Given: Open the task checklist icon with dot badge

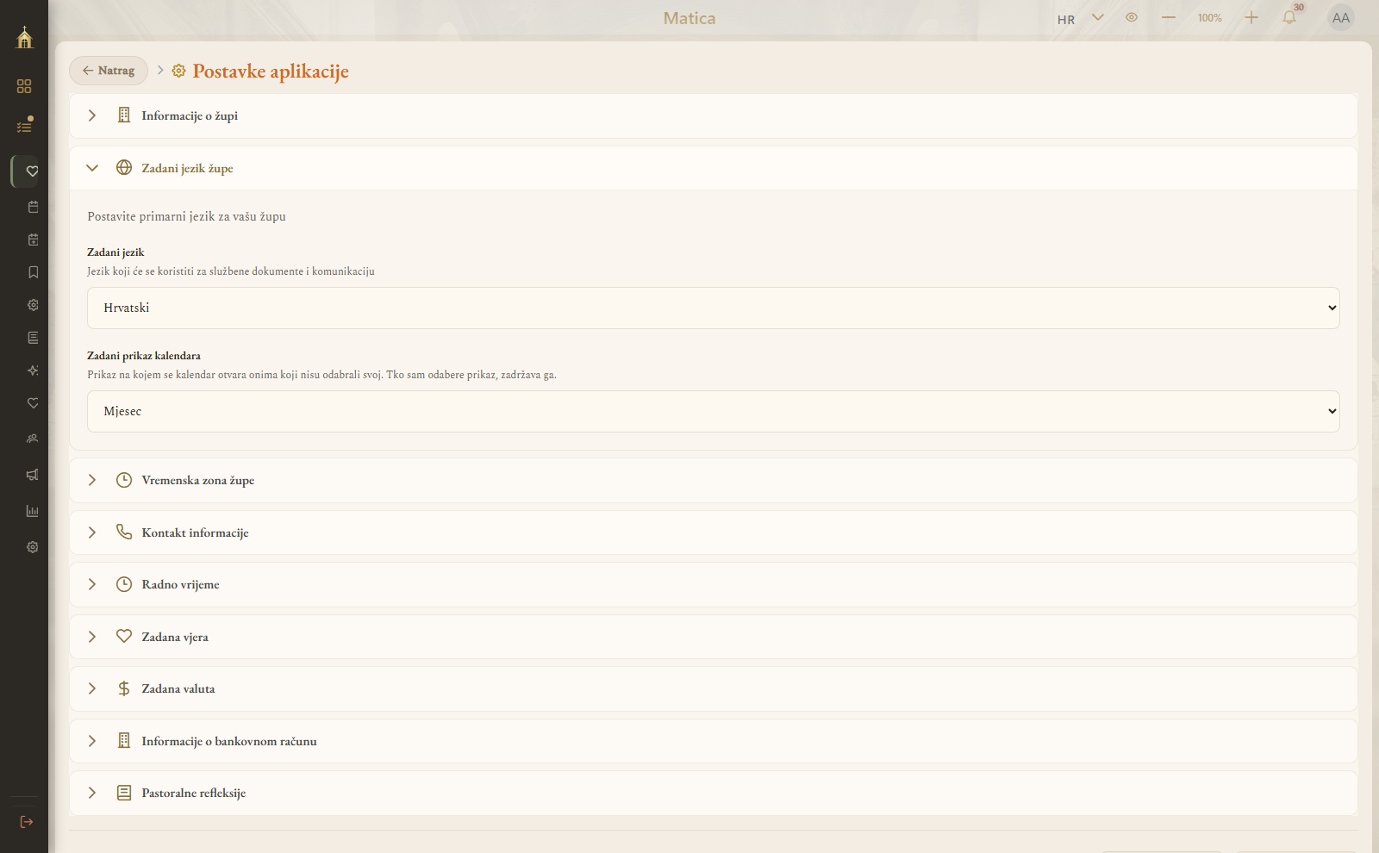Looking at the screenshot, I should click(24, 126).
